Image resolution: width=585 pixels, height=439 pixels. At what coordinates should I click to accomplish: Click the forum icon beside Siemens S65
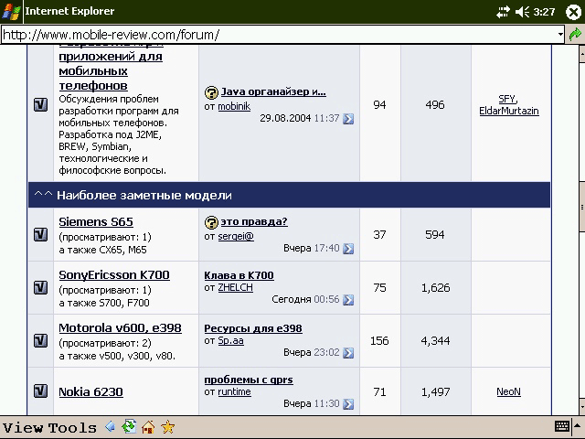tap(40, 235)
